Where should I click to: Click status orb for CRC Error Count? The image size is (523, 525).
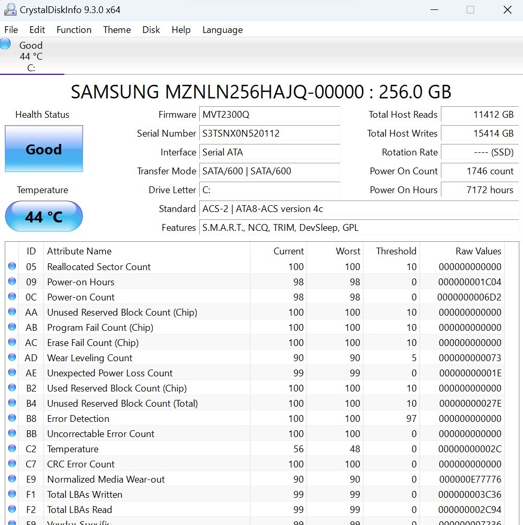pyautogui.click(x=12, y=464)
